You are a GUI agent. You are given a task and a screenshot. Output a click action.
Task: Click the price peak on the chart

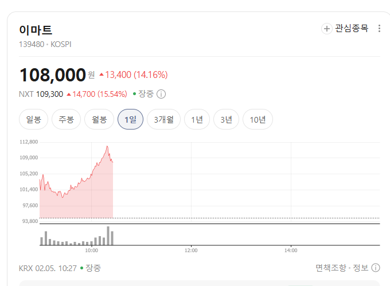coord(107,147)
